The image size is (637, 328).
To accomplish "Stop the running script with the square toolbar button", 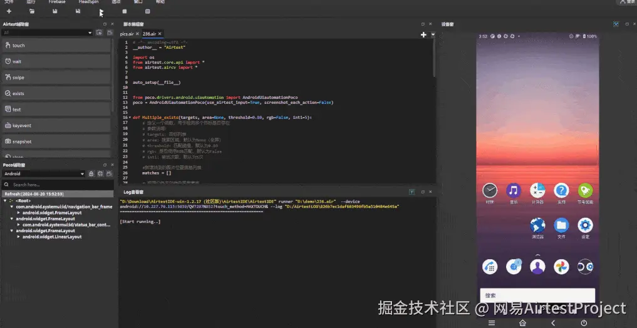I will click(x=124, y=11).
